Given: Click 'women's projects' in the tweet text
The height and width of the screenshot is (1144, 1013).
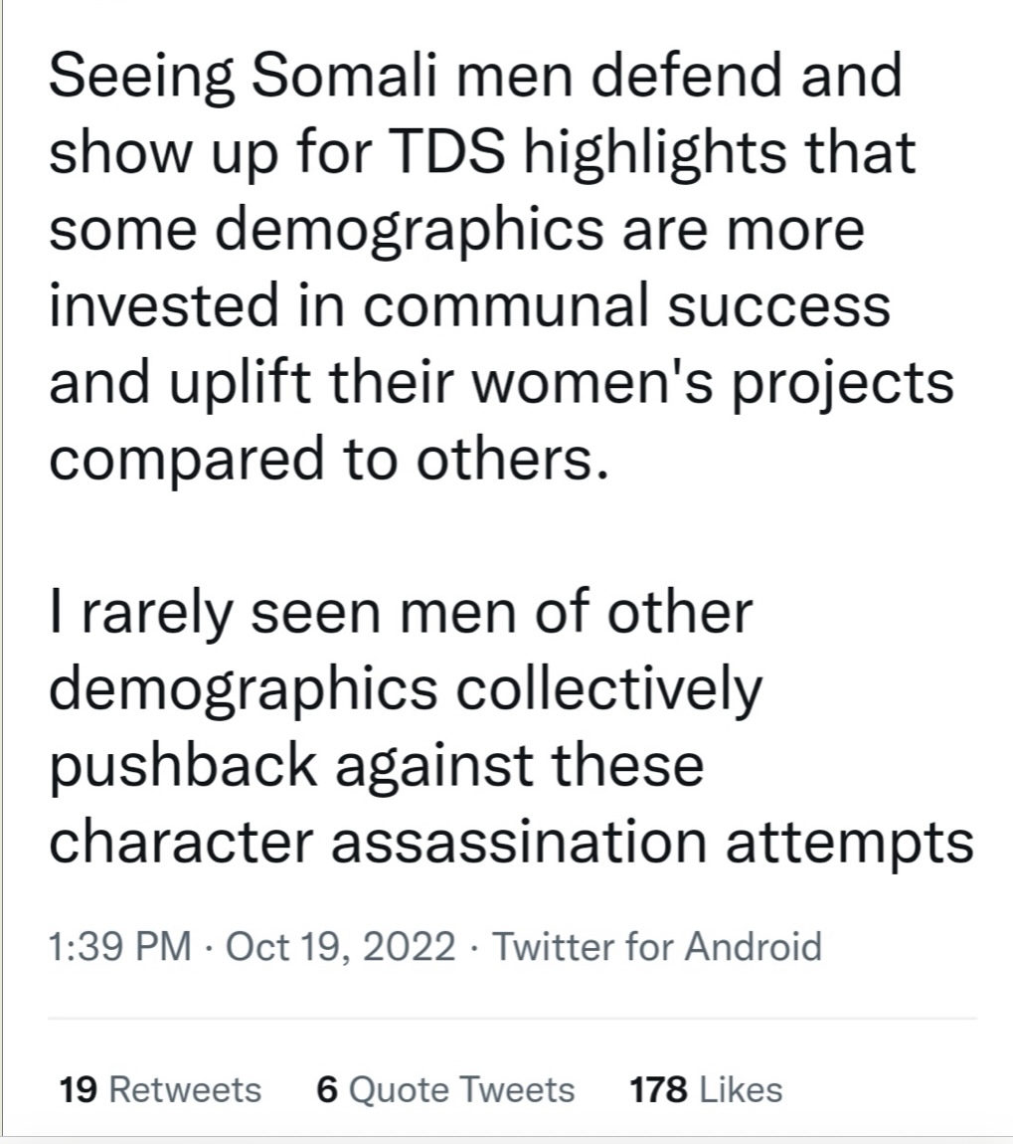Looking at the screenshot, I should [x=713, y=383].
